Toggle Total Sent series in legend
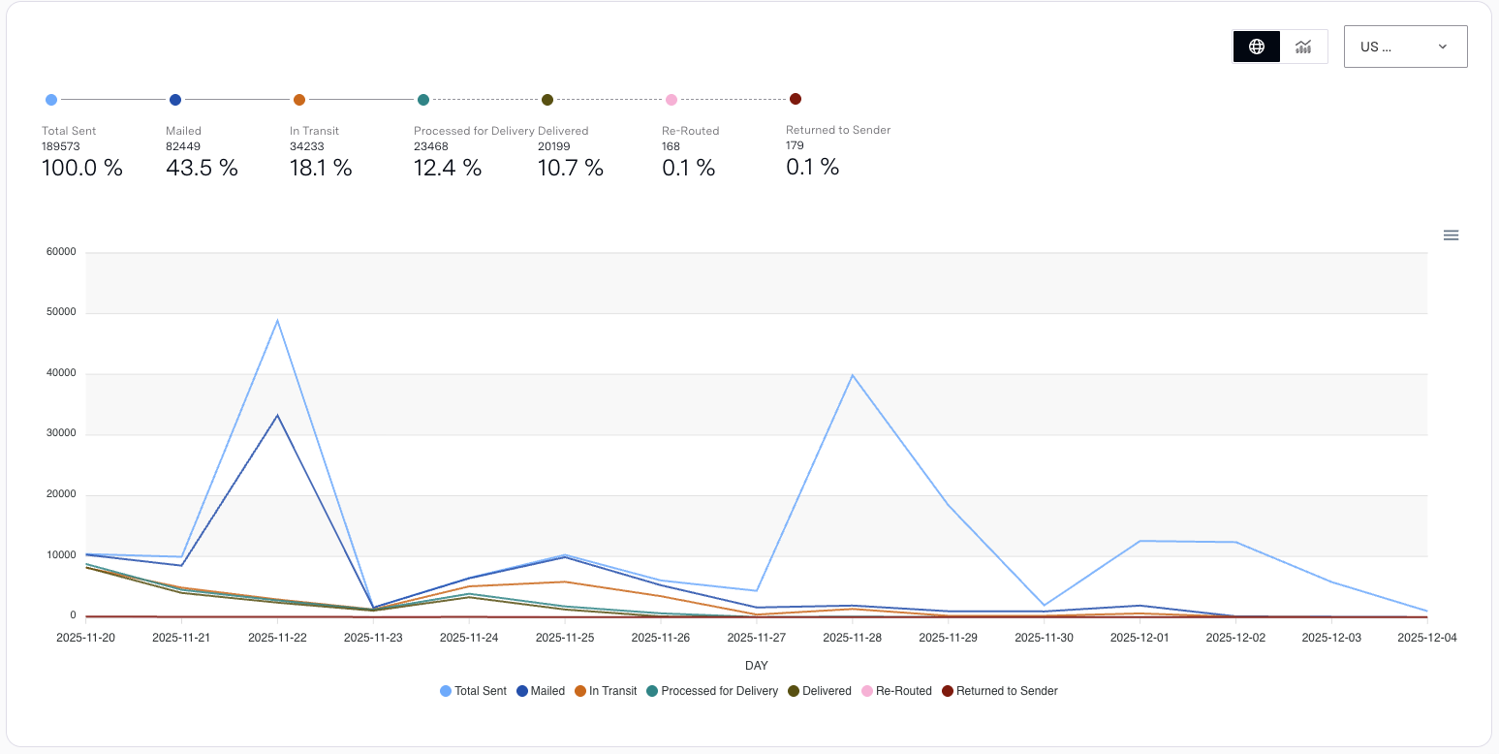Viewport: 1499px width, 754px height. (x=473, y=691)
